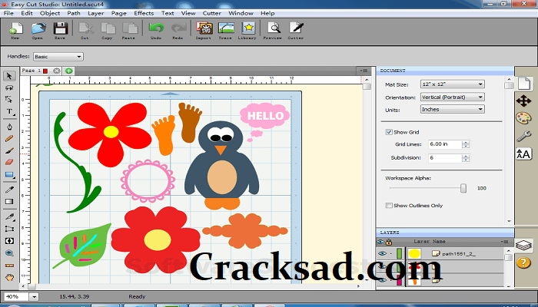Select the Gradient fill tool

[9, 201]
